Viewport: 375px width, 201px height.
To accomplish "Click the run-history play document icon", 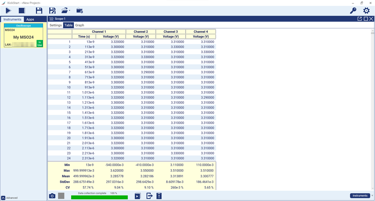I will [x=138, y=196].
